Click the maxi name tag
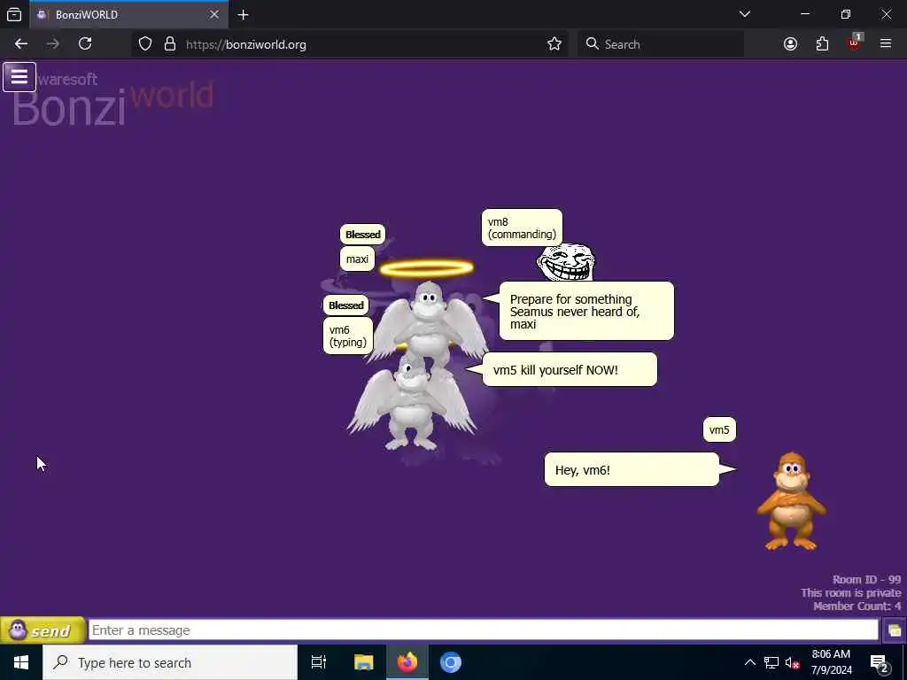 (357, 259)
